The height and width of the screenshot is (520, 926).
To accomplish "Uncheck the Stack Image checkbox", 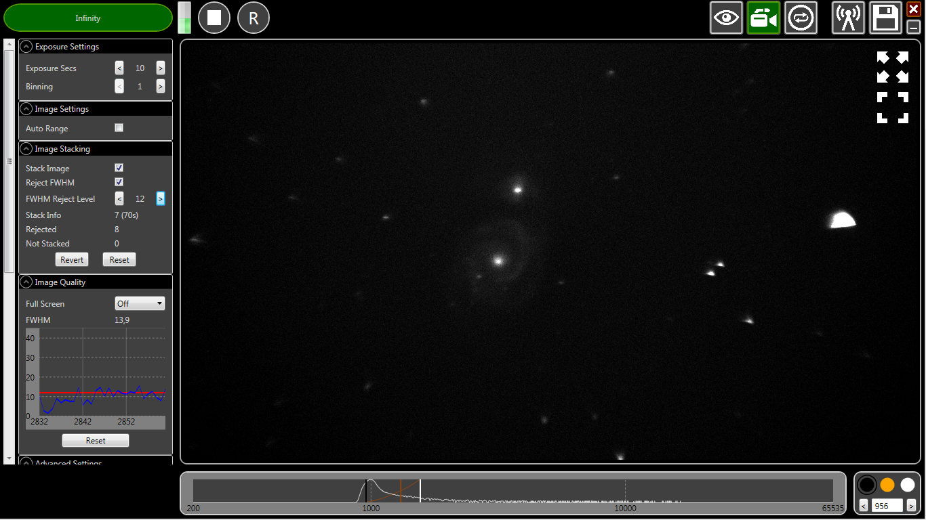I will (119, 167).
